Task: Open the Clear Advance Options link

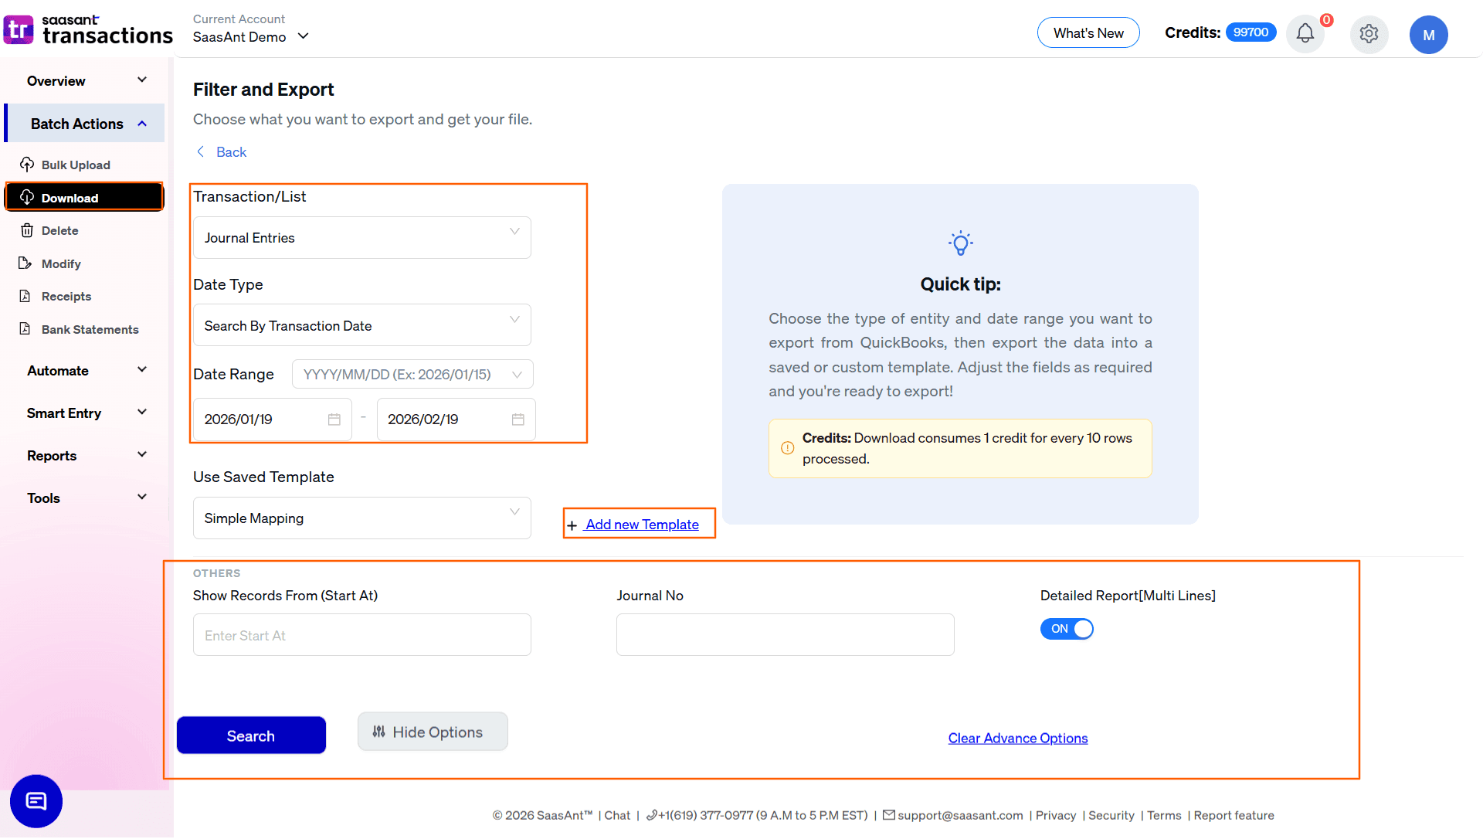Action: (x=1017, y=739)
